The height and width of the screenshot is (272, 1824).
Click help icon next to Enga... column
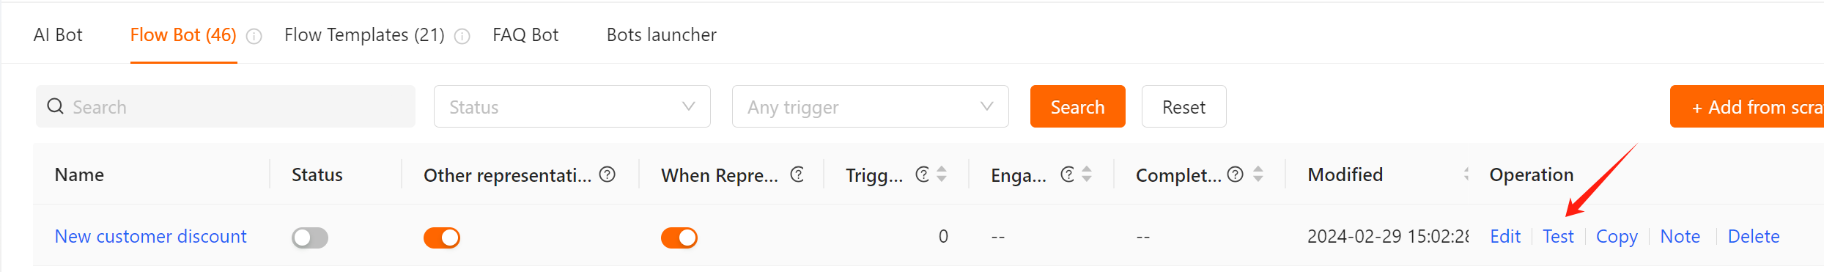pos(1068,174)
